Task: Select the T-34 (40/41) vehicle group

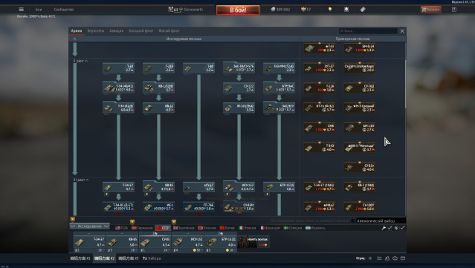Action: [x=118, y=88]
